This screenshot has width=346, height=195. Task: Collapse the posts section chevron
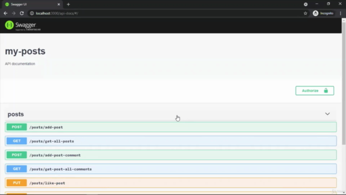click(328, 114)
